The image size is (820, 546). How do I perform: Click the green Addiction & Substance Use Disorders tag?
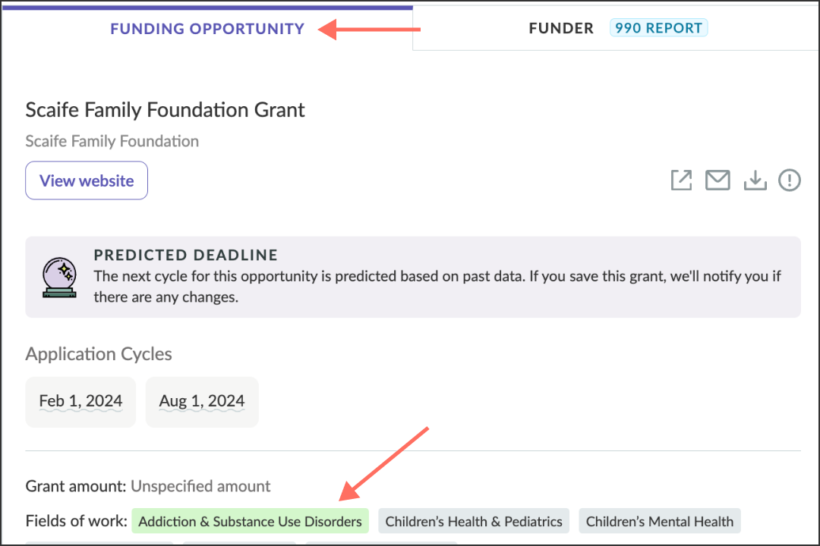pyautogui.click(x=250, y=521)
